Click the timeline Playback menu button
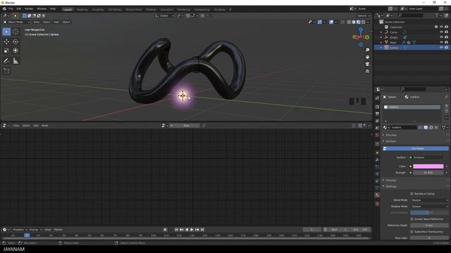 19,230
